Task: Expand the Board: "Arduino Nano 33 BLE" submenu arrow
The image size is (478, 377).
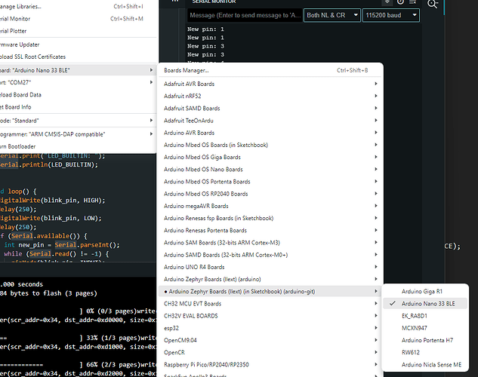Action: tap(151, 70)
